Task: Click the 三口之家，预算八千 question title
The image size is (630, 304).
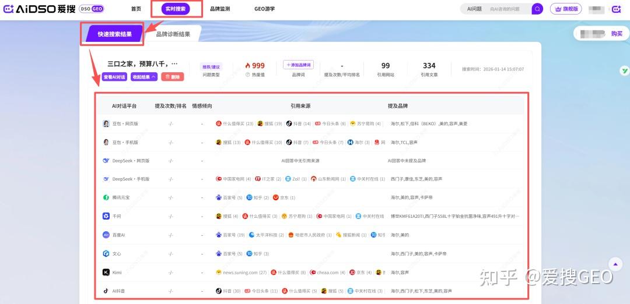Action: click(x=143, y=63)
